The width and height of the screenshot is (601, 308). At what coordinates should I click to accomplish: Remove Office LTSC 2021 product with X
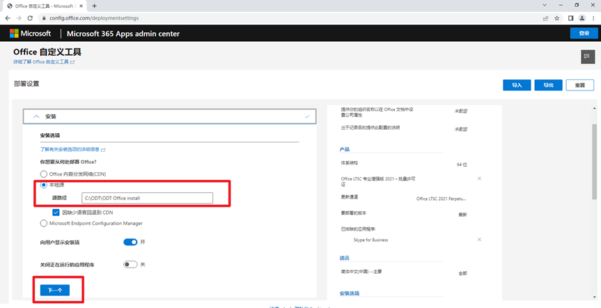(x=479, y=179)
